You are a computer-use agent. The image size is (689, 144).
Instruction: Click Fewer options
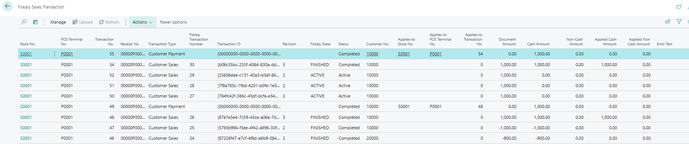pos(173,22)
